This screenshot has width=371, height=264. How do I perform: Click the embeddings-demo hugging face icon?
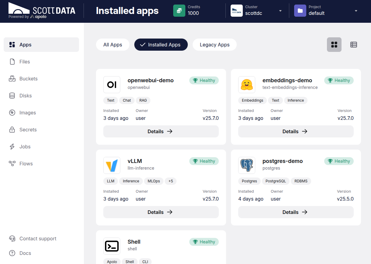click(x=247, y=84)
